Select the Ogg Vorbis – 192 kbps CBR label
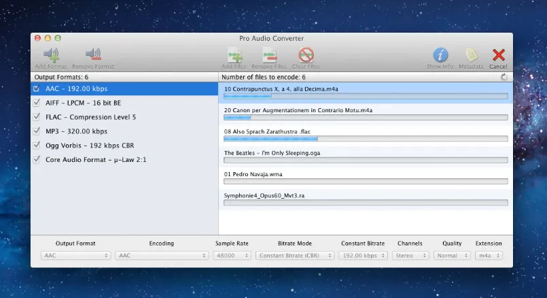This screenshot has width=547, height=298. [90, 146]
